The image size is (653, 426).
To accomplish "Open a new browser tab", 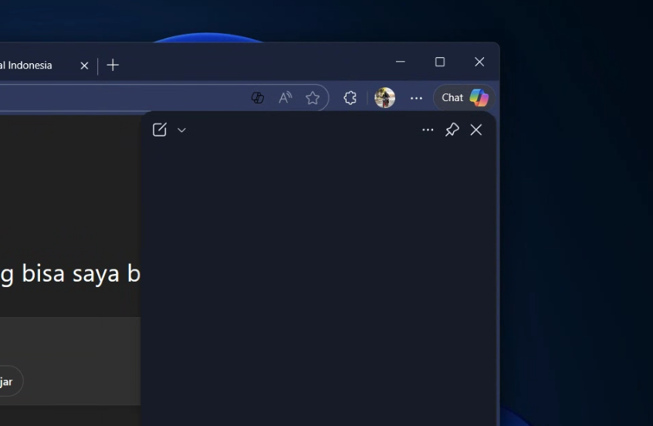I will click(113, 66).
